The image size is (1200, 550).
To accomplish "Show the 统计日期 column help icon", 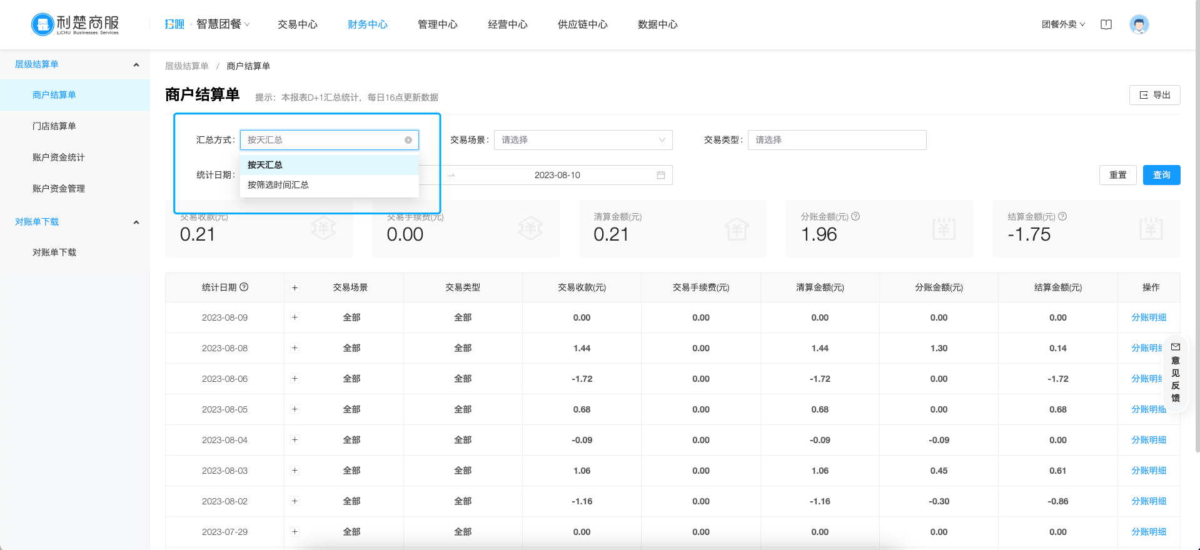I will 244,287.
